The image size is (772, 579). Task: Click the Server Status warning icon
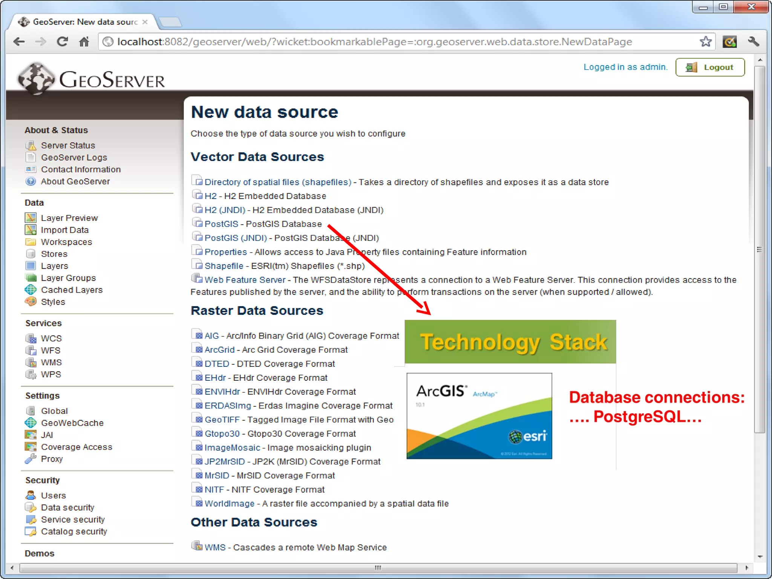(x=31, y=146)
